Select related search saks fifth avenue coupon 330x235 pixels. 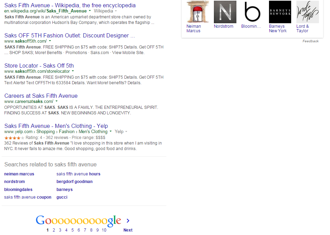[28, 197]
